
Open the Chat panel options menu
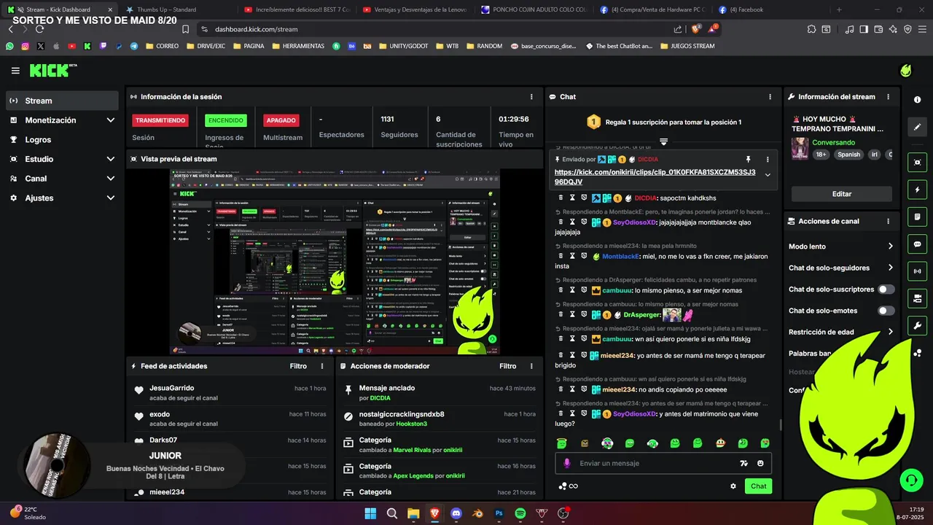(770, 96)
